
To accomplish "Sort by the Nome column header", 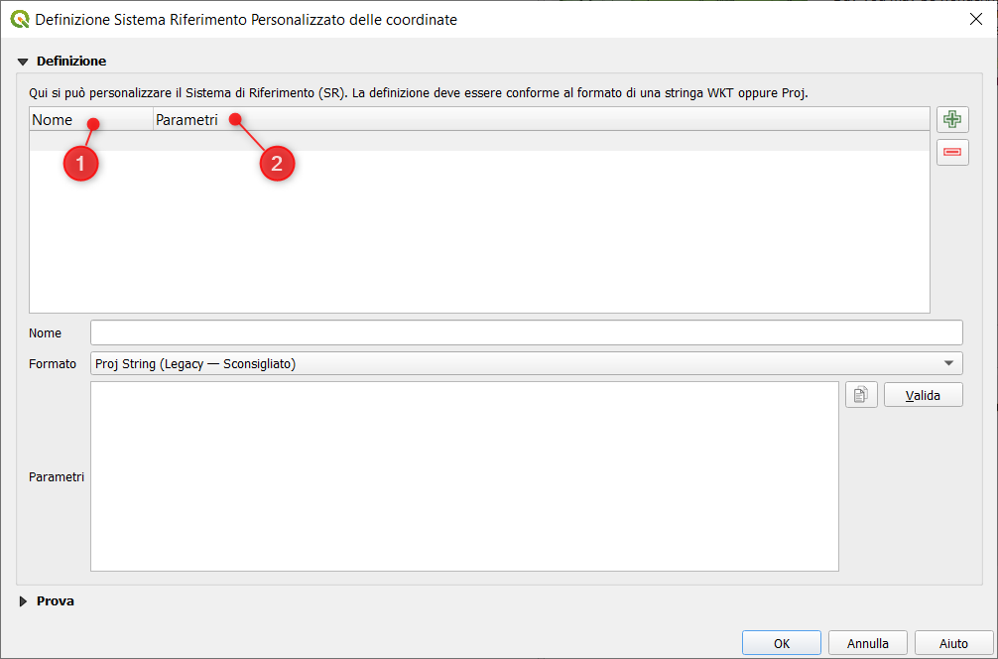I will [x=53, y=120].
